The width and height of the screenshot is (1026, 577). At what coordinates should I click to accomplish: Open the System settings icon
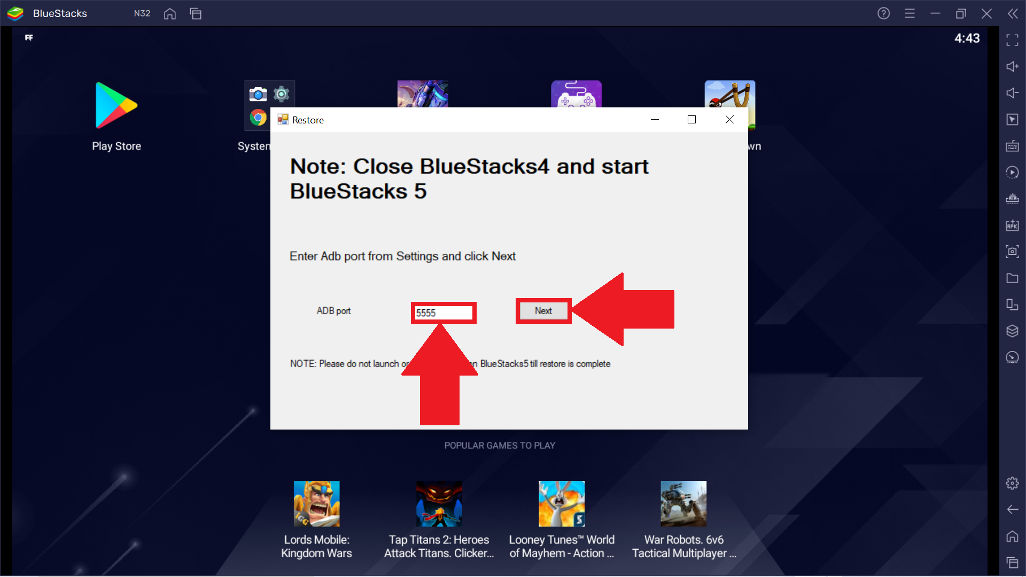pyautogui.click(x=281, y=91)
